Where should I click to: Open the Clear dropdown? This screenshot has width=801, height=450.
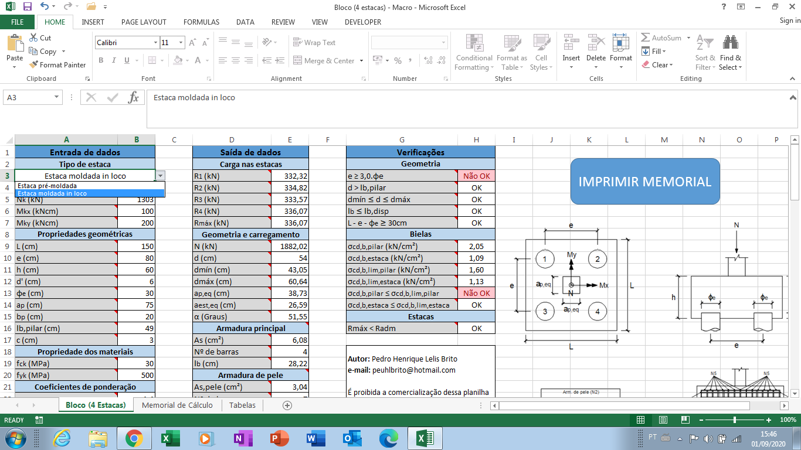coord(657,64)
